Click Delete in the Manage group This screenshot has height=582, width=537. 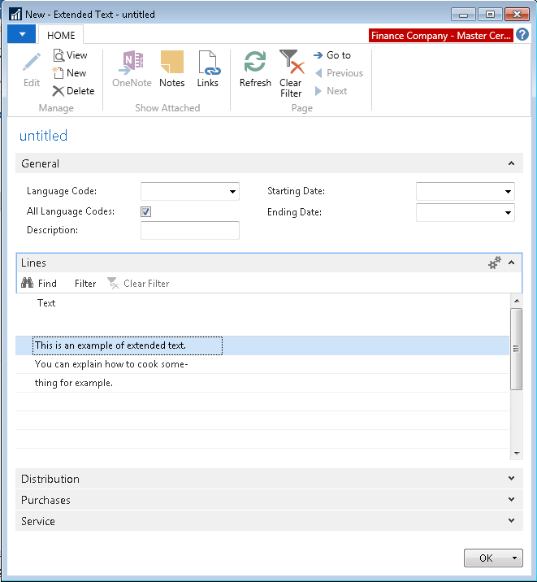(73, 91)
